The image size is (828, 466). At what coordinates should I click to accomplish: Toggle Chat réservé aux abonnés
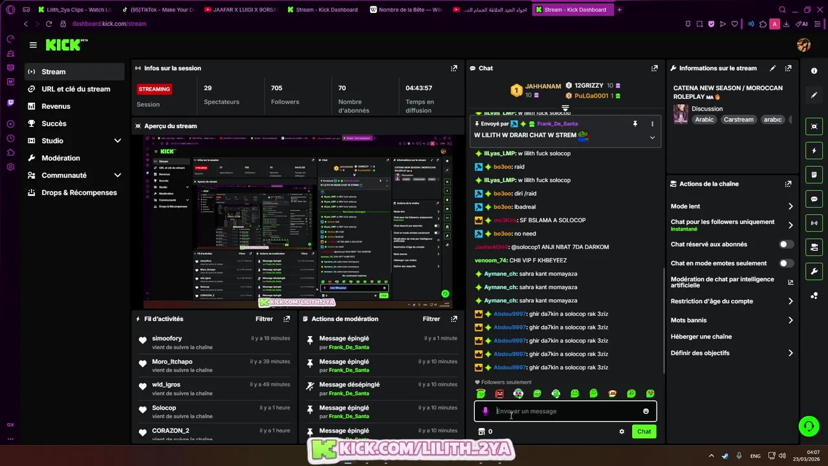(x=786, y=245)
